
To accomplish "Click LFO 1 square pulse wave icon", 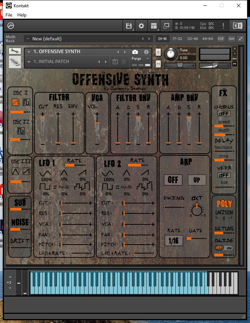I will (x=45, y=187).
